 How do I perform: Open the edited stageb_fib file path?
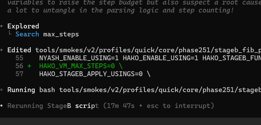148,50
